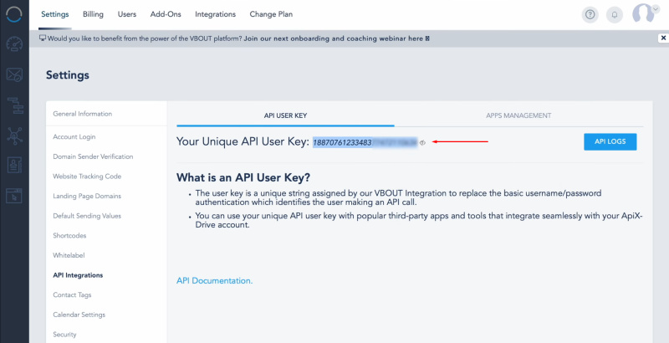Open Calendar Settings menu item
This screenshot has height=343, width=669.
click(x=79, y=315)
